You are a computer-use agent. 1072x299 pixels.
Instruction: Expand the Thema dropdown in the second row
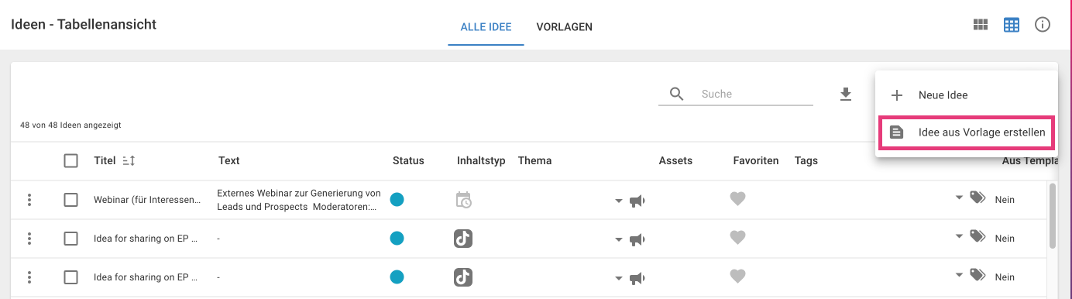[618, 239]
